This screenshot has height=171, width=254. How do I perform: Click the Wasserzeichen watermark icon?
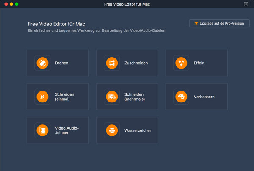pyautogui.click(x=112, y=130)
